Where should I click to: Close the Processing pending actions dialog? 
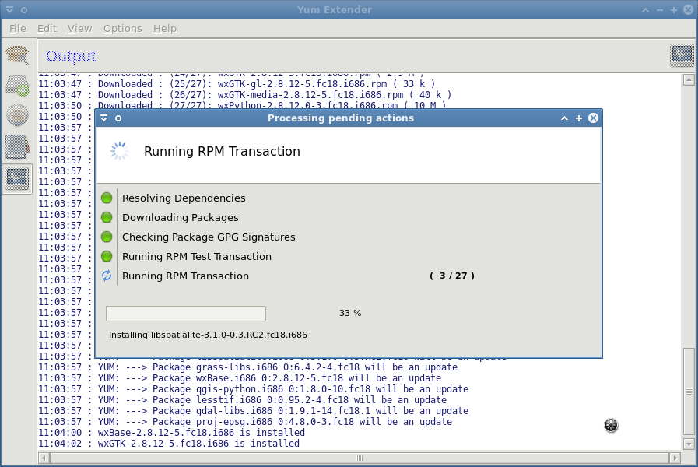point(594,118)
